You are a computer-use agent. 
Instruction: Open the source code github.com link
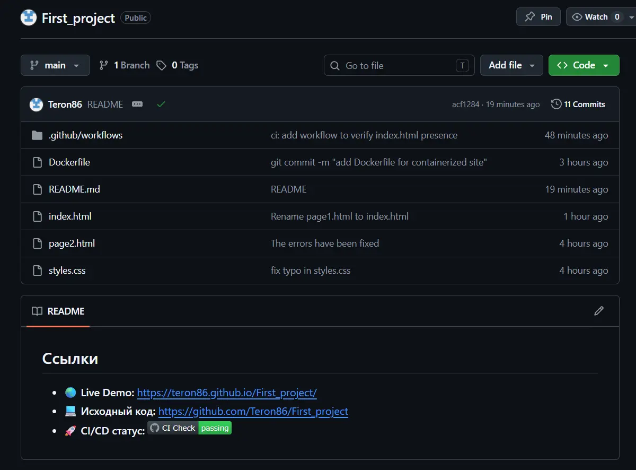click(253, 411)
